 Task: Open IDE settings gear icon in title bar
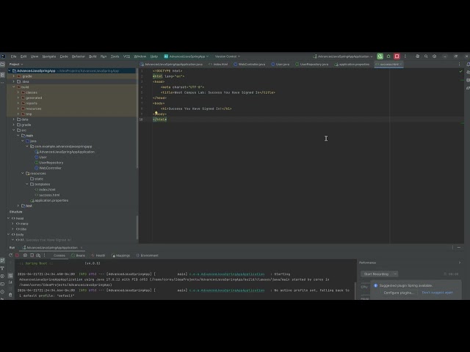(434, 56)
